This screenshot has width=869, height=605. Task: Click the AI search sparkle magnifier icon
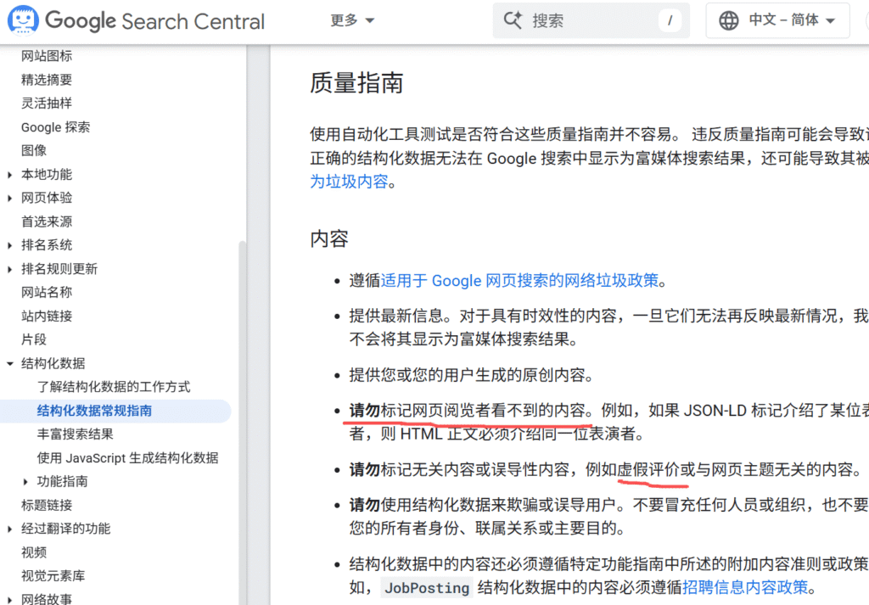(513, 20)
